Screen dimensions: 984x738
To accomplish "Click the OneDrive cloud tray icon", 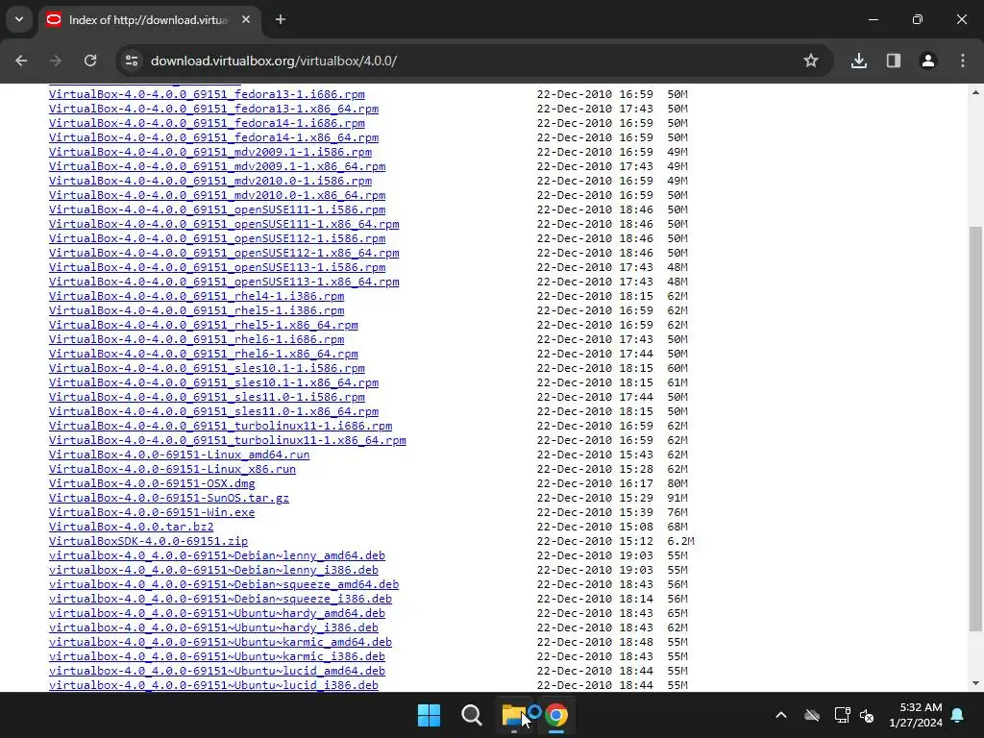I will point(812,715).
